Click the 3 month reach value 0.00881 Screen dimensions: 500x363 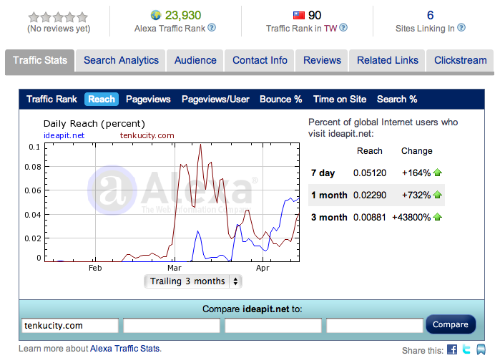pos(370,218)
